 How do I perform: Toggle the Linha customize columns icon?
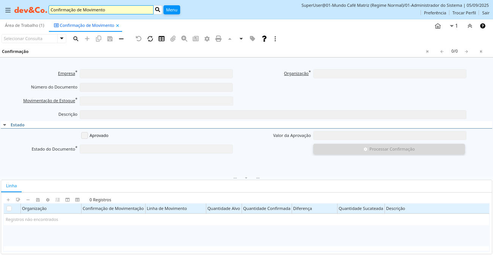[68, 200]
